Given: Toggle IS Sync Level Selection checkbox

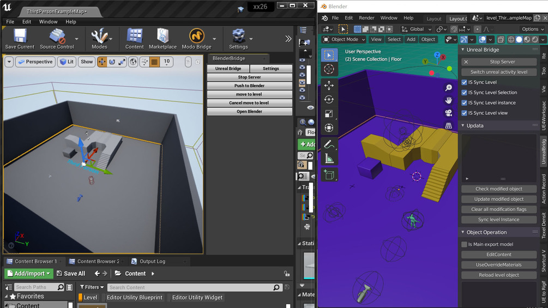Looking at the screenshot, I should point(464,93).
